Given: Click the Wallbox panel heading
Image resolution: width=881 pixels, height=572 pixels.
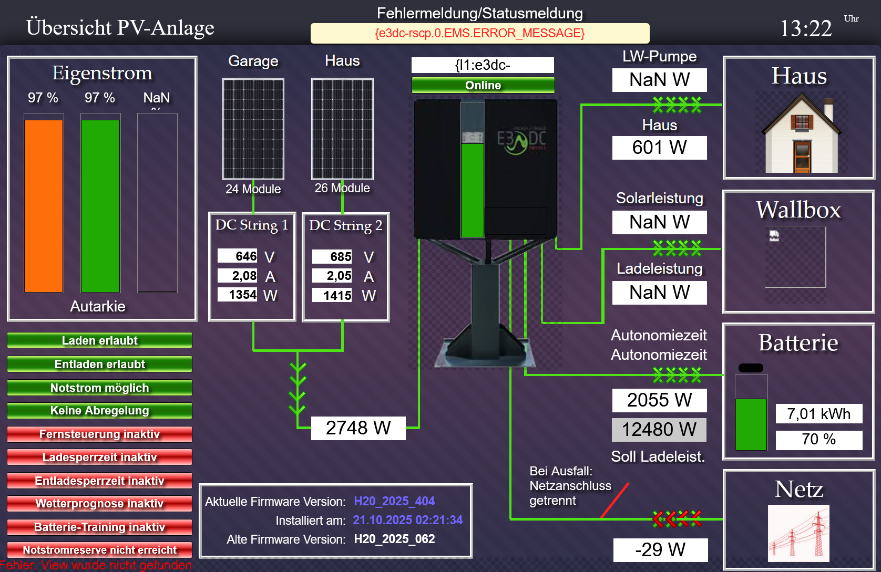Looking at the screenshot, I should pyautogui.click(x=798, y=210).
